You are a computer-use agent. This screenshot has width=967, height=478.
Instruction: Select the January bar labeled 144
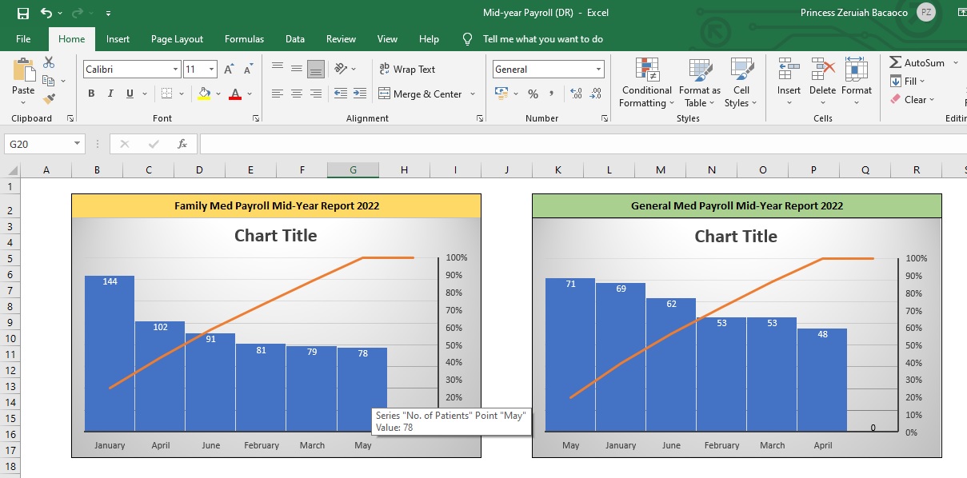(x=110, y=353)
